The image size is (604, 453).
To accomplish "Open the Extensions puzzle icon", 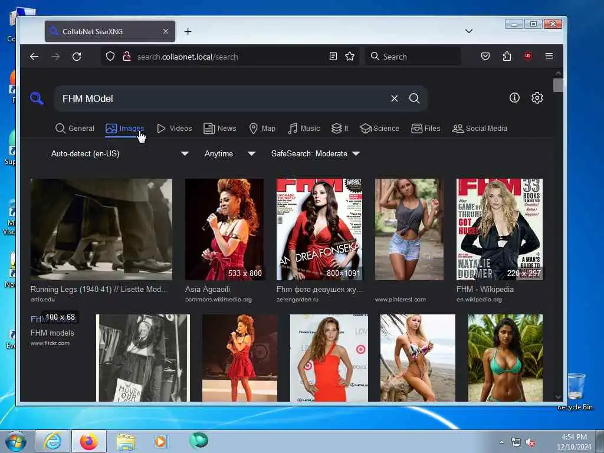I will (507, 57).
